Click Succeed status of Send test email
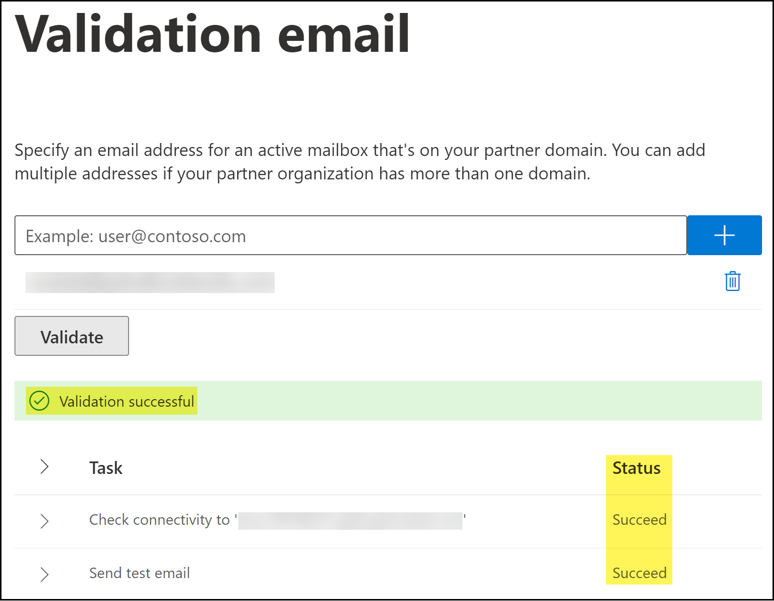 639,573
